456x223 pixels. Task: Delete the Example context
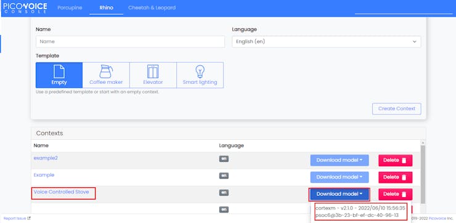(x=395, y=177)
